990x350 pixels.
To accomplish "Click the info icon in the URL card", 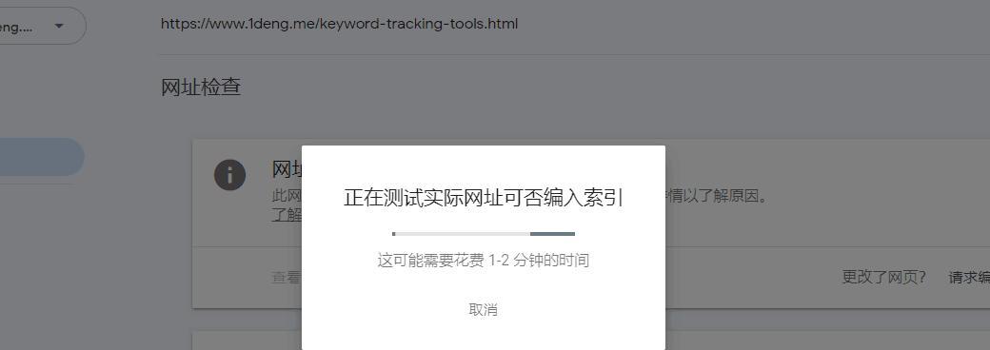I will tap(229, 175).
